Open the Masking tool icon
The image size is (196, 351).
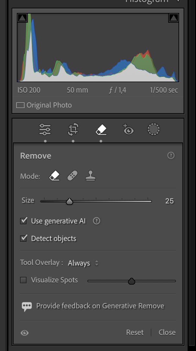(154, 130)
